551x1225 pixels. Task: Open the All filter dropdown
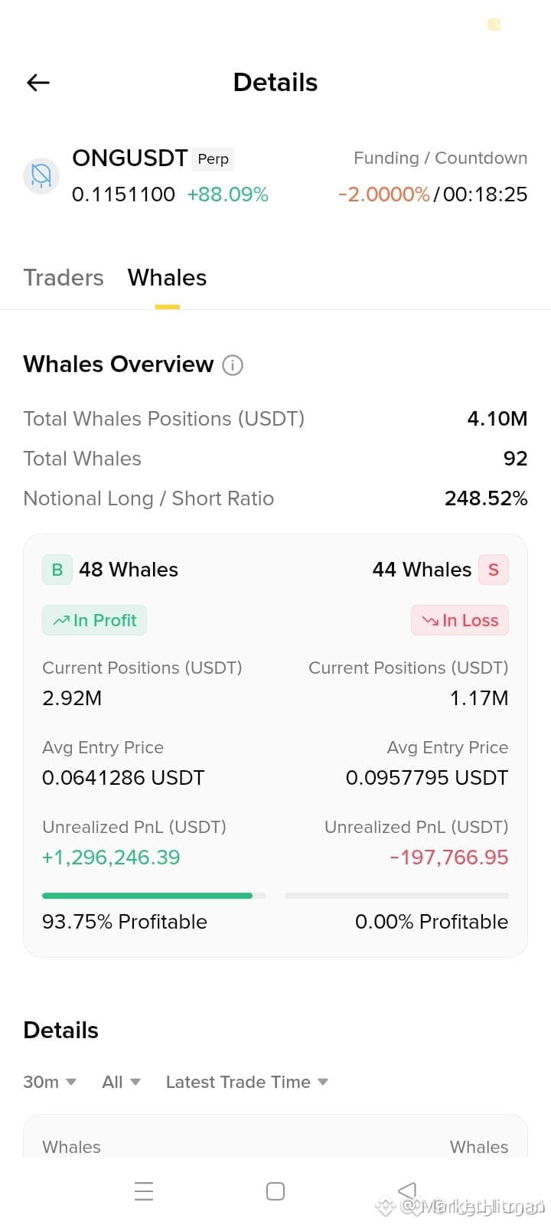tap(122, 1082)
